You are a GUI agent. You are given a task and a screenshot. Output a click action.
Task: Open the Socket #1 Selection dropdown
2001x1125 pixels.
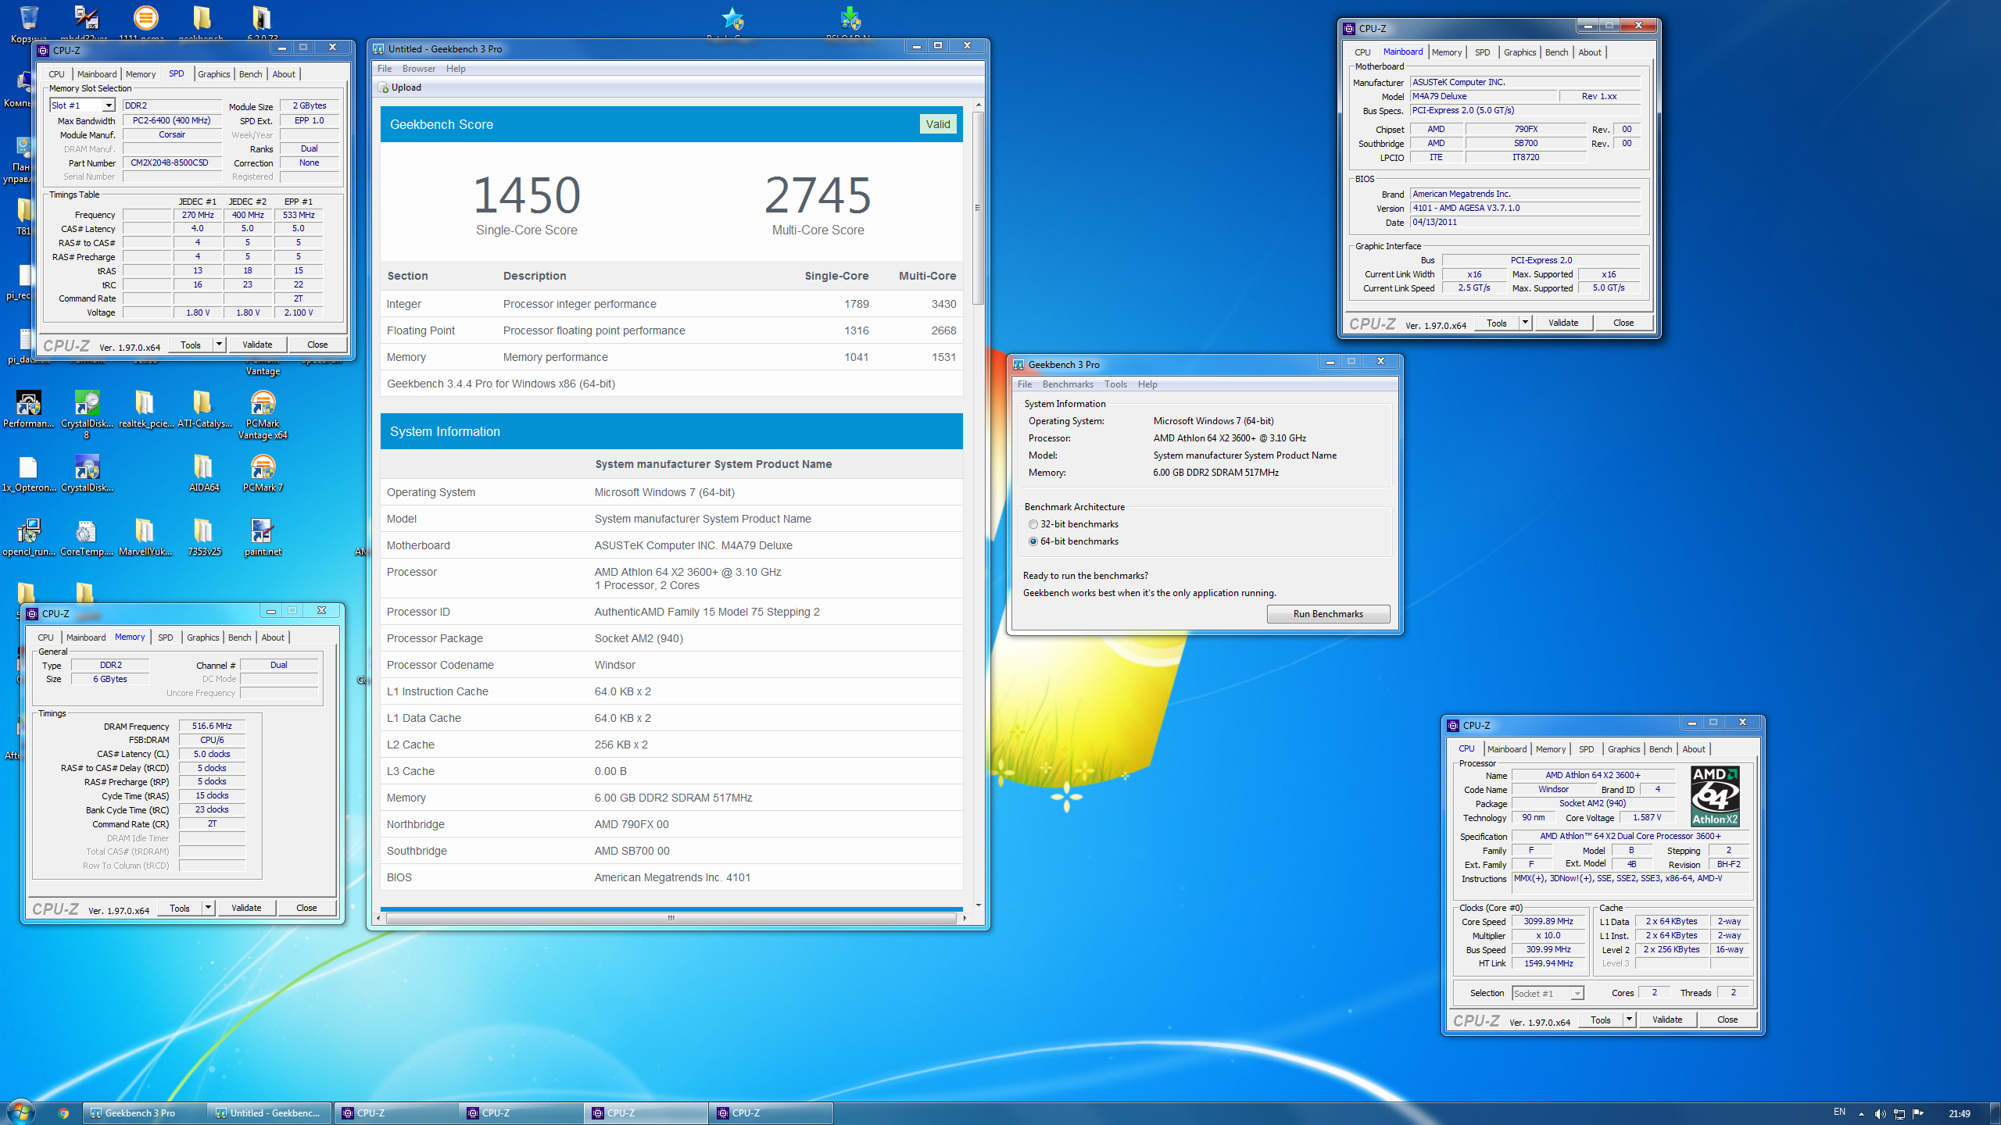click(x=1548, y=994)
